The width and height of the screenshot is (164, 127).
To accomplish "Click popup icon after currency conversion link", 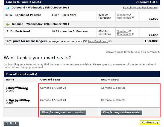I will pyautogui.click(x=159, y=52).
